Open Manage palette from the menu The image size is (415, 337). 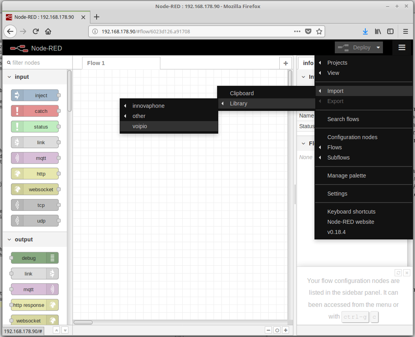click(x=346, y=175)
